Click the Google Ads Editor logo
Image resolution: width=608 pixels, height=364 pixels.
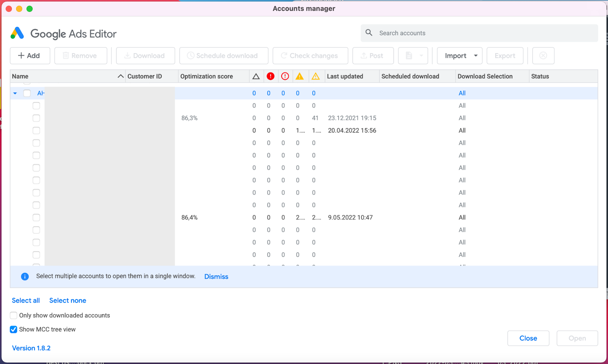coord(17,33)
